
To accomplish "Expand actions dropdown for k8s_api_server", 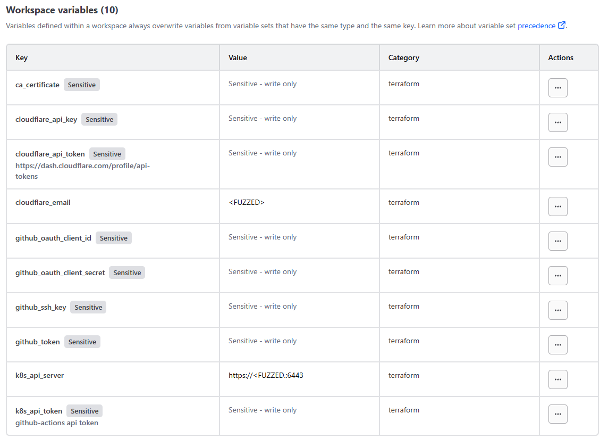I will (557, 379).
